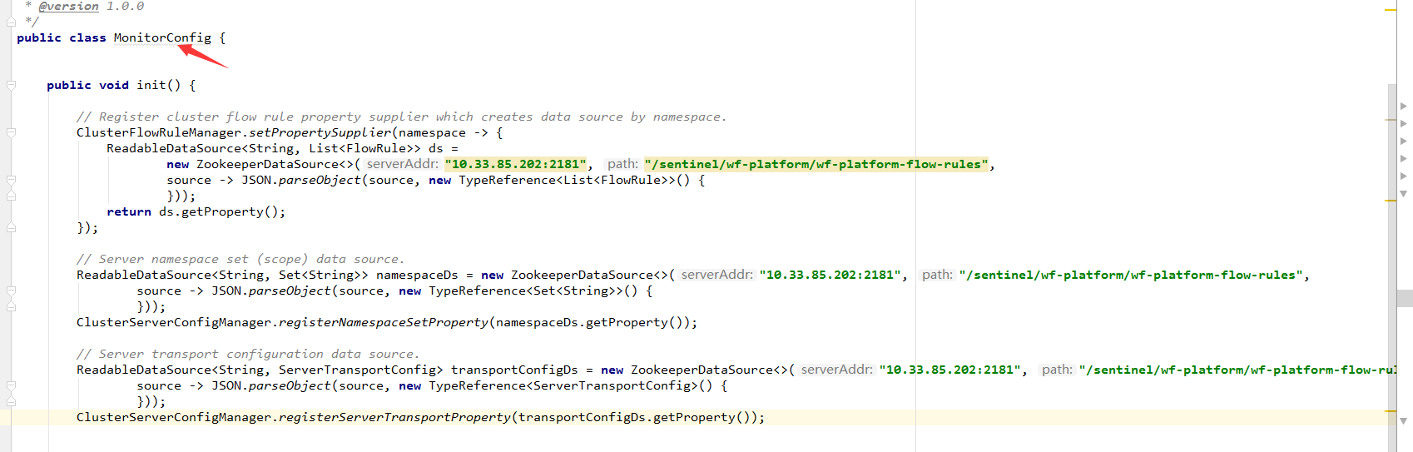The image size is (1413, 452).
Task: Fold the TypeReference<List<FlowRule>> anonymous class
Action: pos(11,180)
